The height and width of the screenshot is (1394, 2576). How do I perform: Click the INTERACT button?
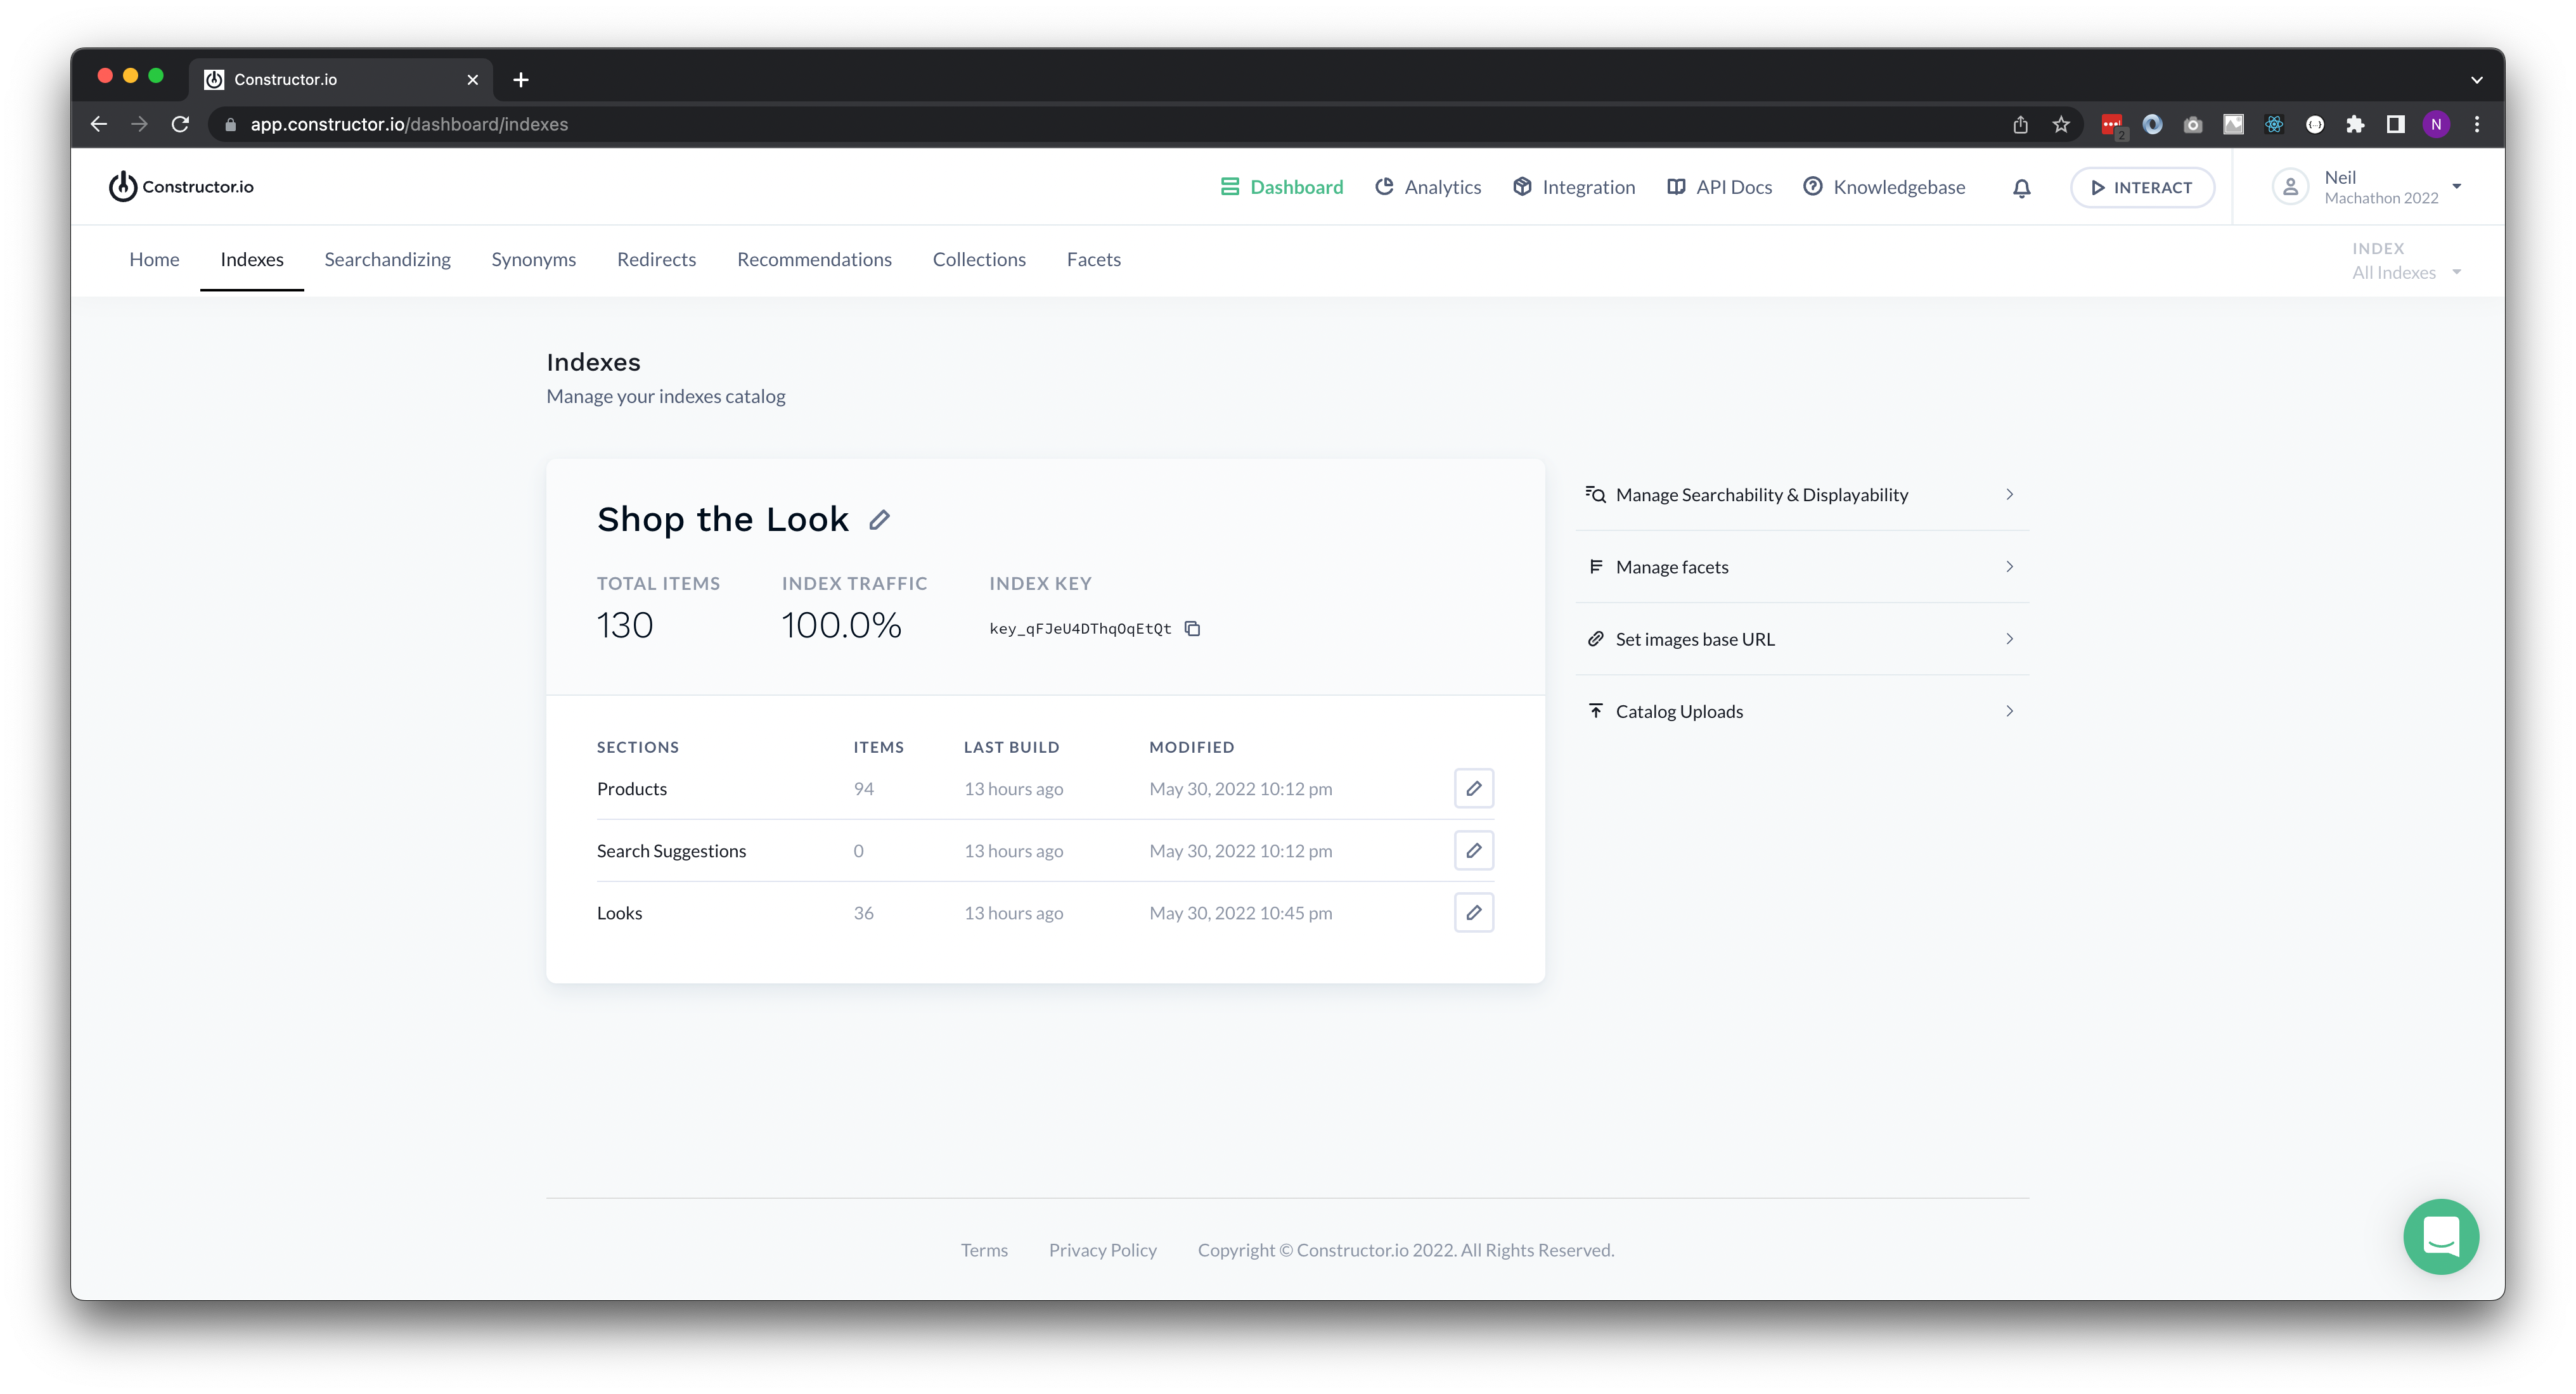2142,187
